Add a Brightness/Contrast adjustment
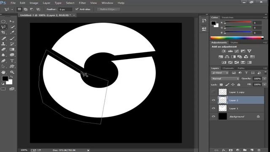 (224, 51)
